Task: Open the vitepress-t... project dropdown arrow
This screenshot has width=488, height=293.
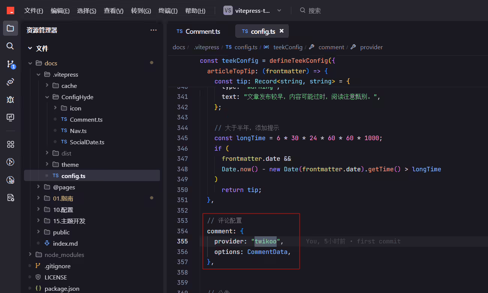Action: tap(279, 11)
